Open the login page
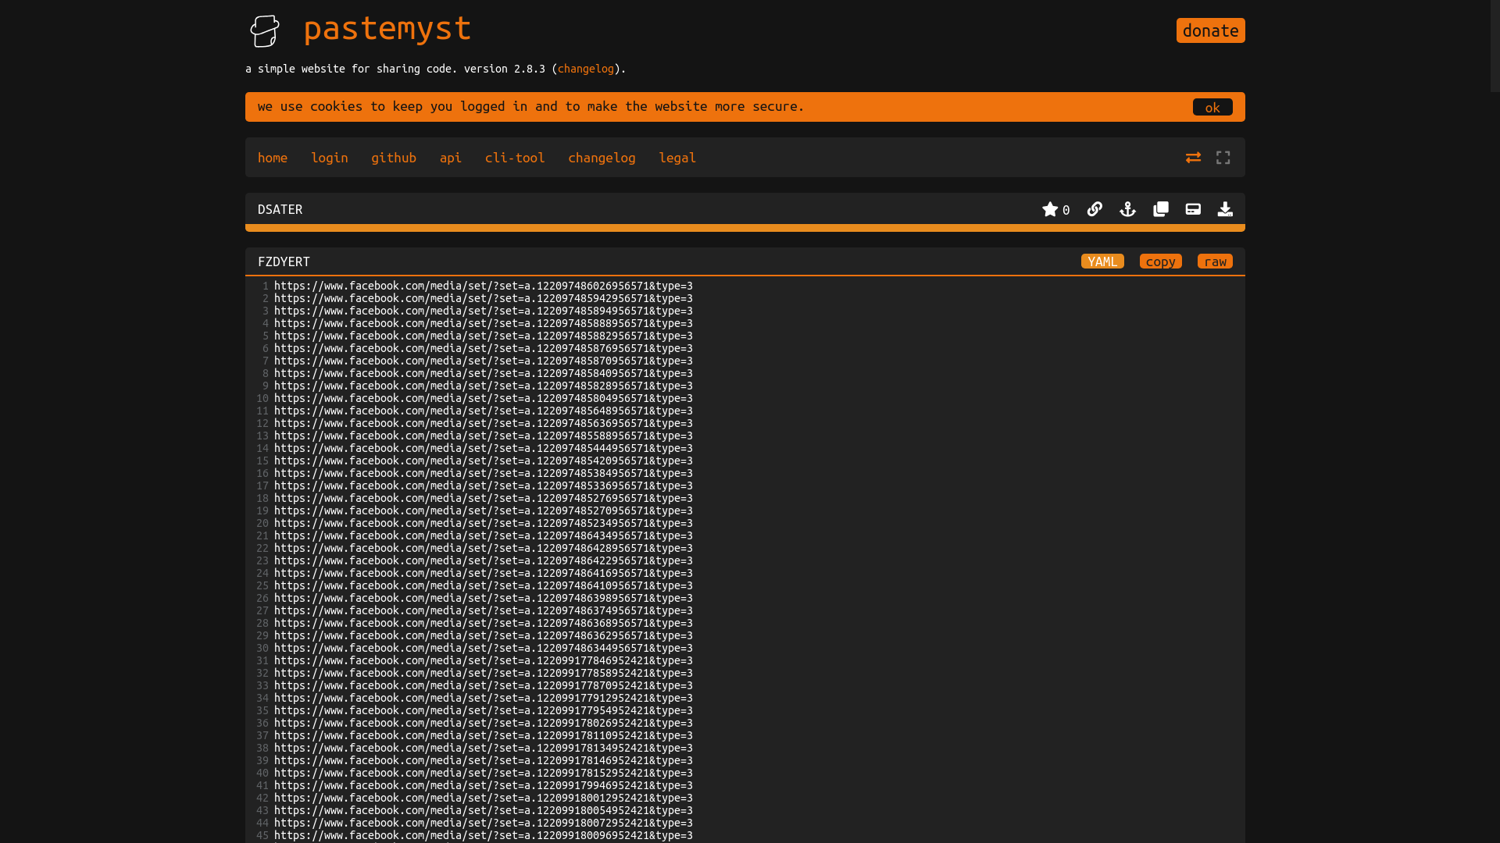The height and width of the screenshot is (843, 1500). click(330, 158)
